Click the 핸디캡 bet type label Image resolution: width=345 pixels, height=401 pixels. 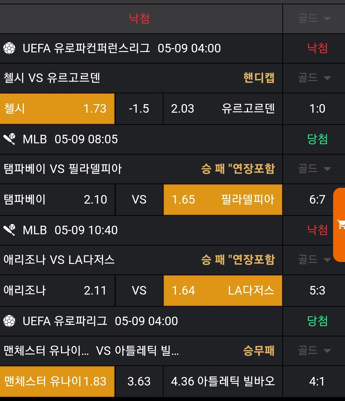[259, 78]
